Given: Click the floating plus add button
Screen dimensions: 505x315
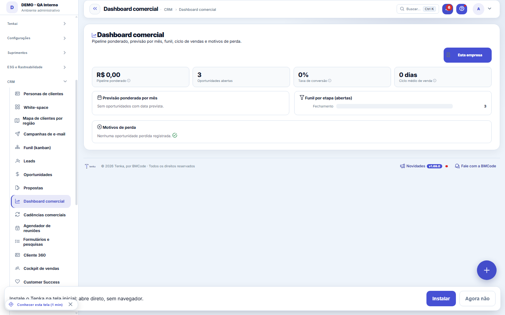Looking at the screenshot, I should click(487, 270).
